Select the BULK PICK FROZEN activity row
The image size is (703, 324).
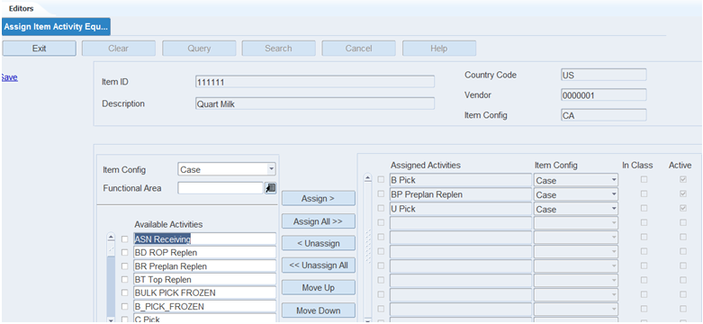coord(205,293)
